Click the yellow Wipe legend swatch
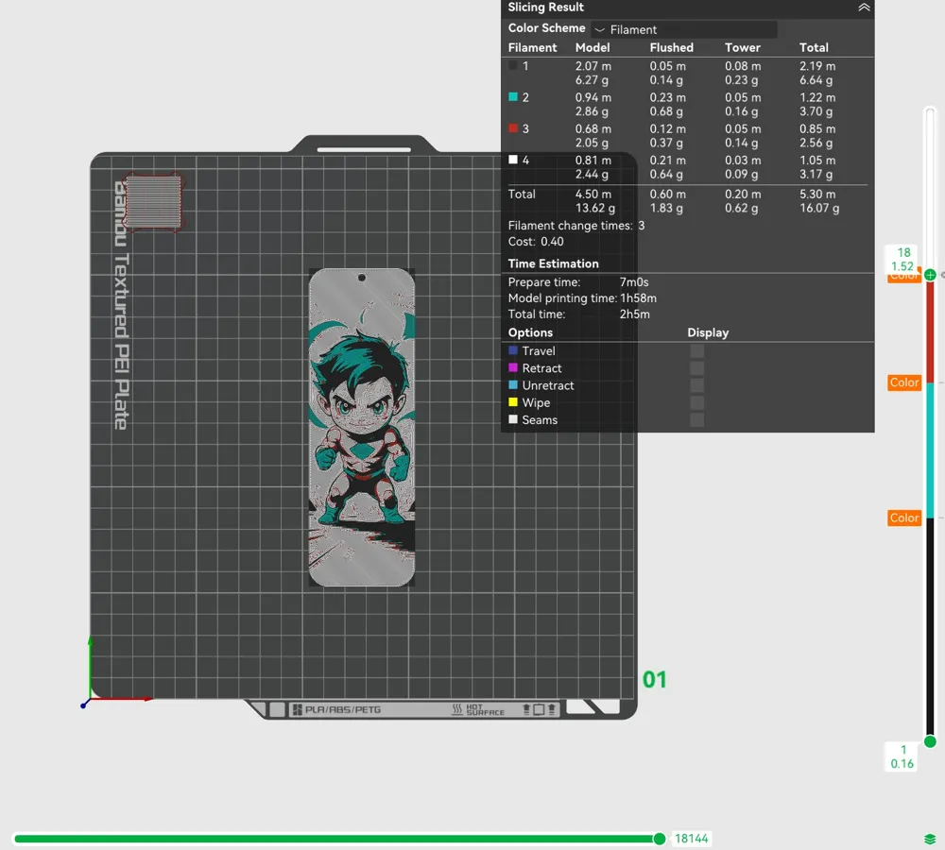Screen dimensions: 945x850 pyautogui.click(x=513, y=401)
